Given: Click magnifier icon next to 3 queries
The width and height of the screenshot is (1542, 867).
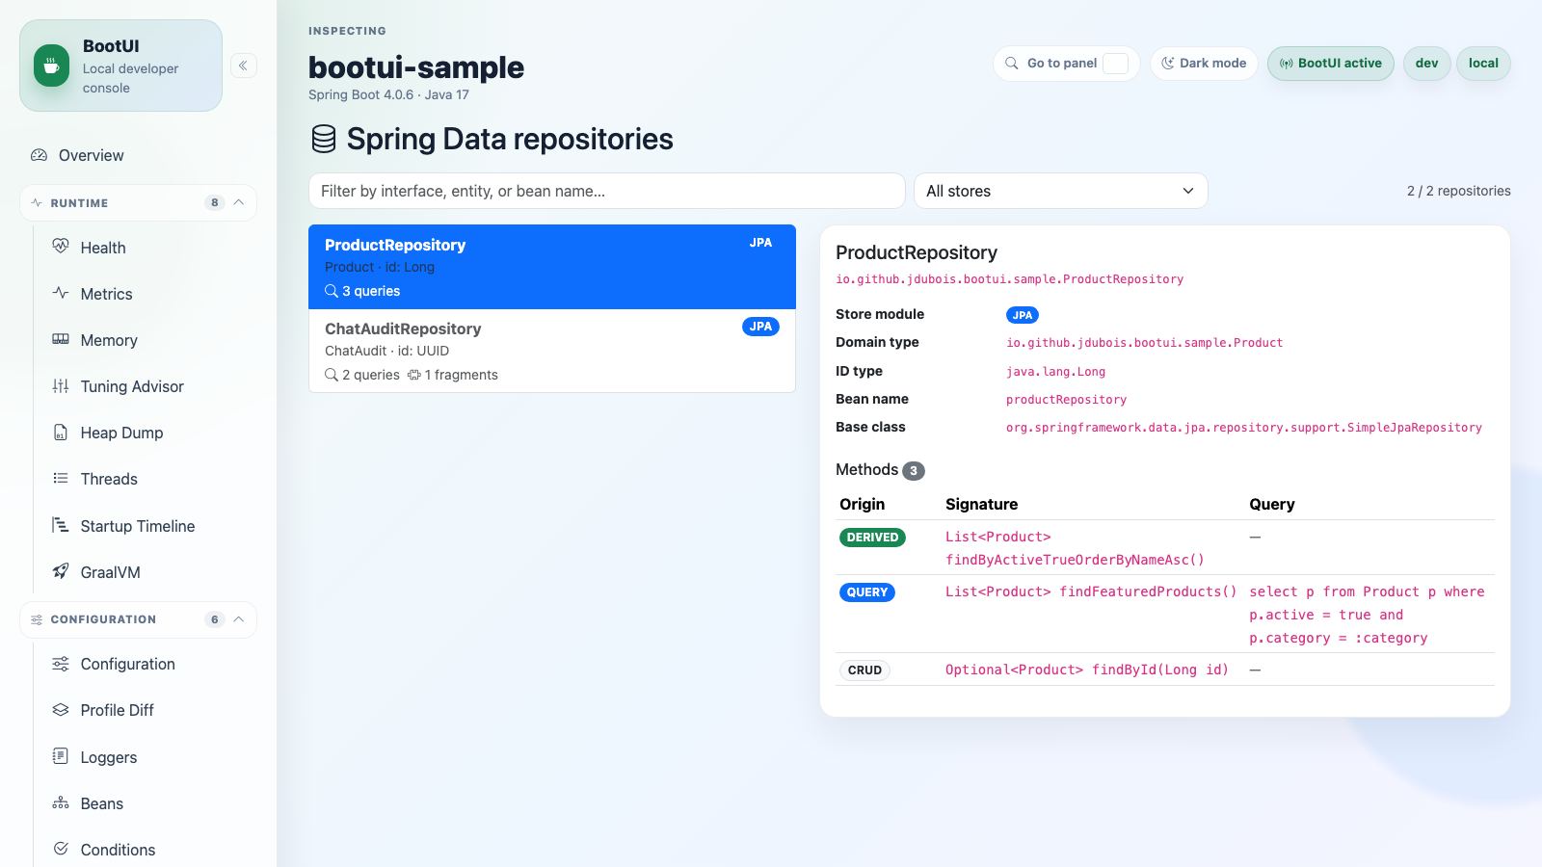Looking at the screenshot, I should click(x=332, y=291).
